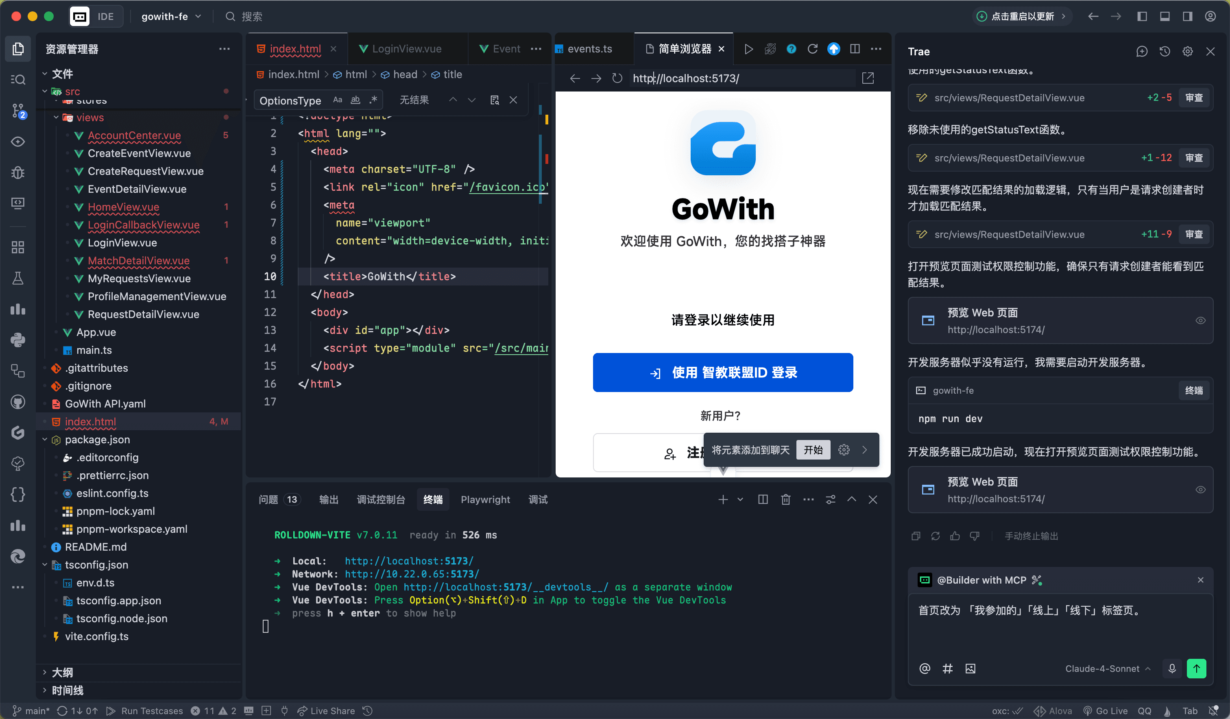Open browser preview in external window
Screen dimensions: 1230x719
(868, 78)
